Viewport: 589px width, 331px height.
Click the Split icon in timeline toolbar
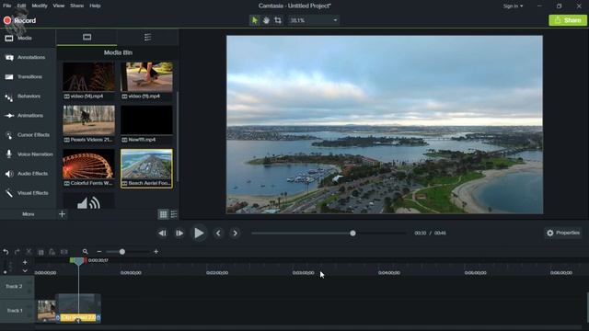(64, 252)
